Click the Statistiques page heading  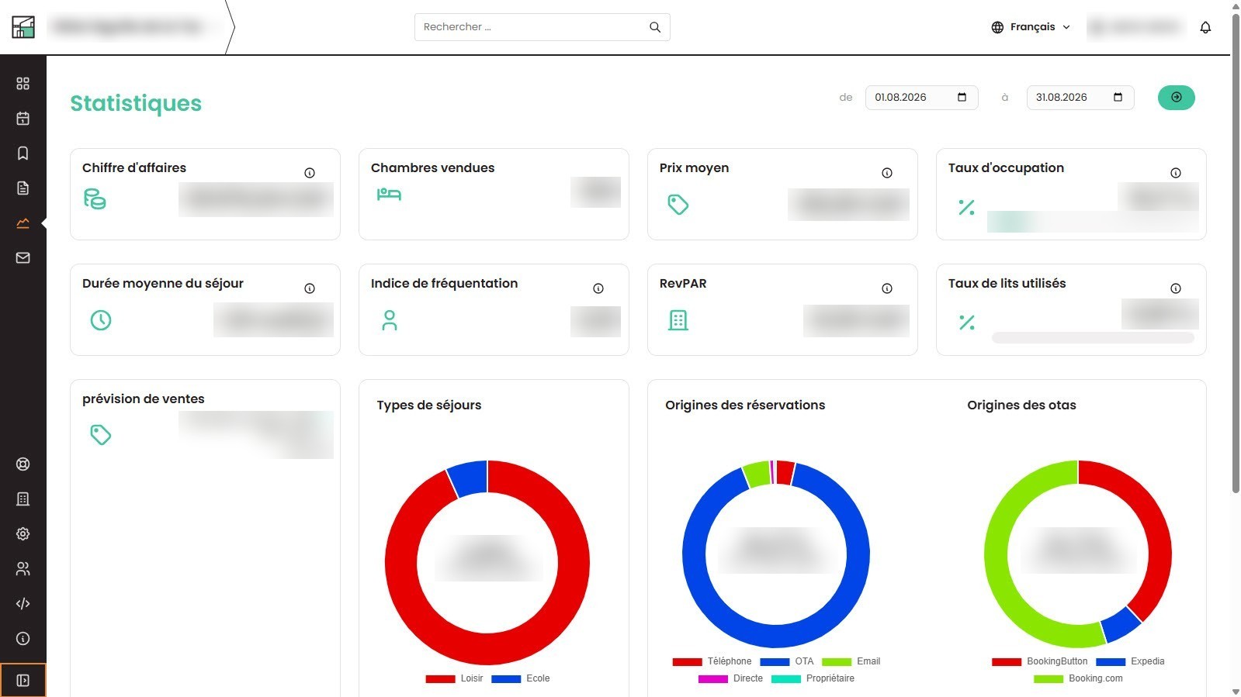(136, 103)
